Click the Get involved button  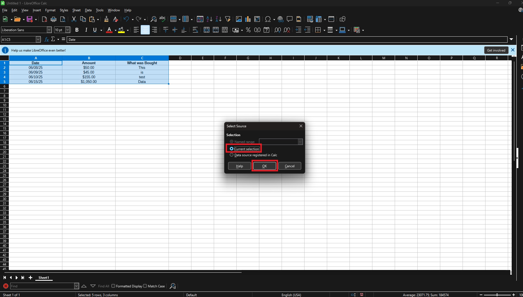496,50
